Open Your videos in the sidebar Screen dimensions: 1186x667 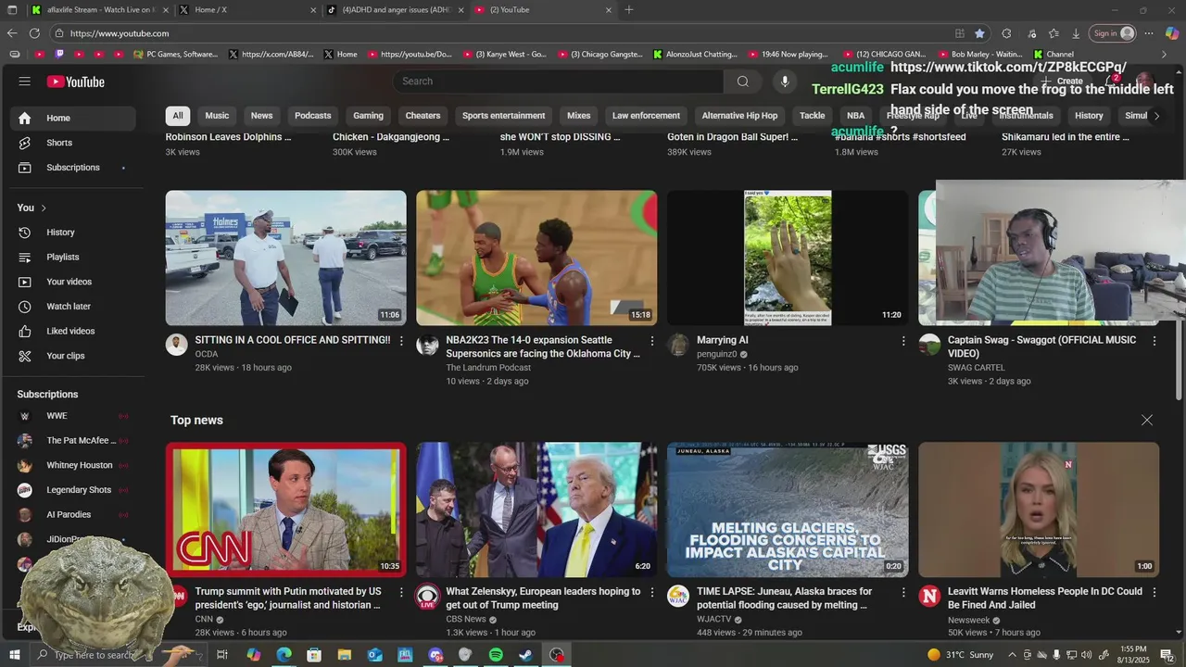click(73, 282)
